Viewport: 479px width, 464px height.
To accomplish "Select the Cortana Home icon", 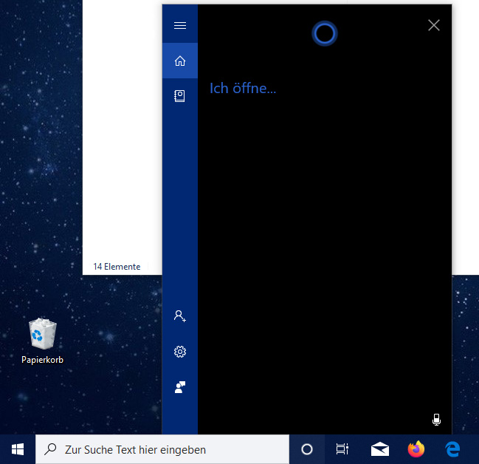I will click(180, 61).
